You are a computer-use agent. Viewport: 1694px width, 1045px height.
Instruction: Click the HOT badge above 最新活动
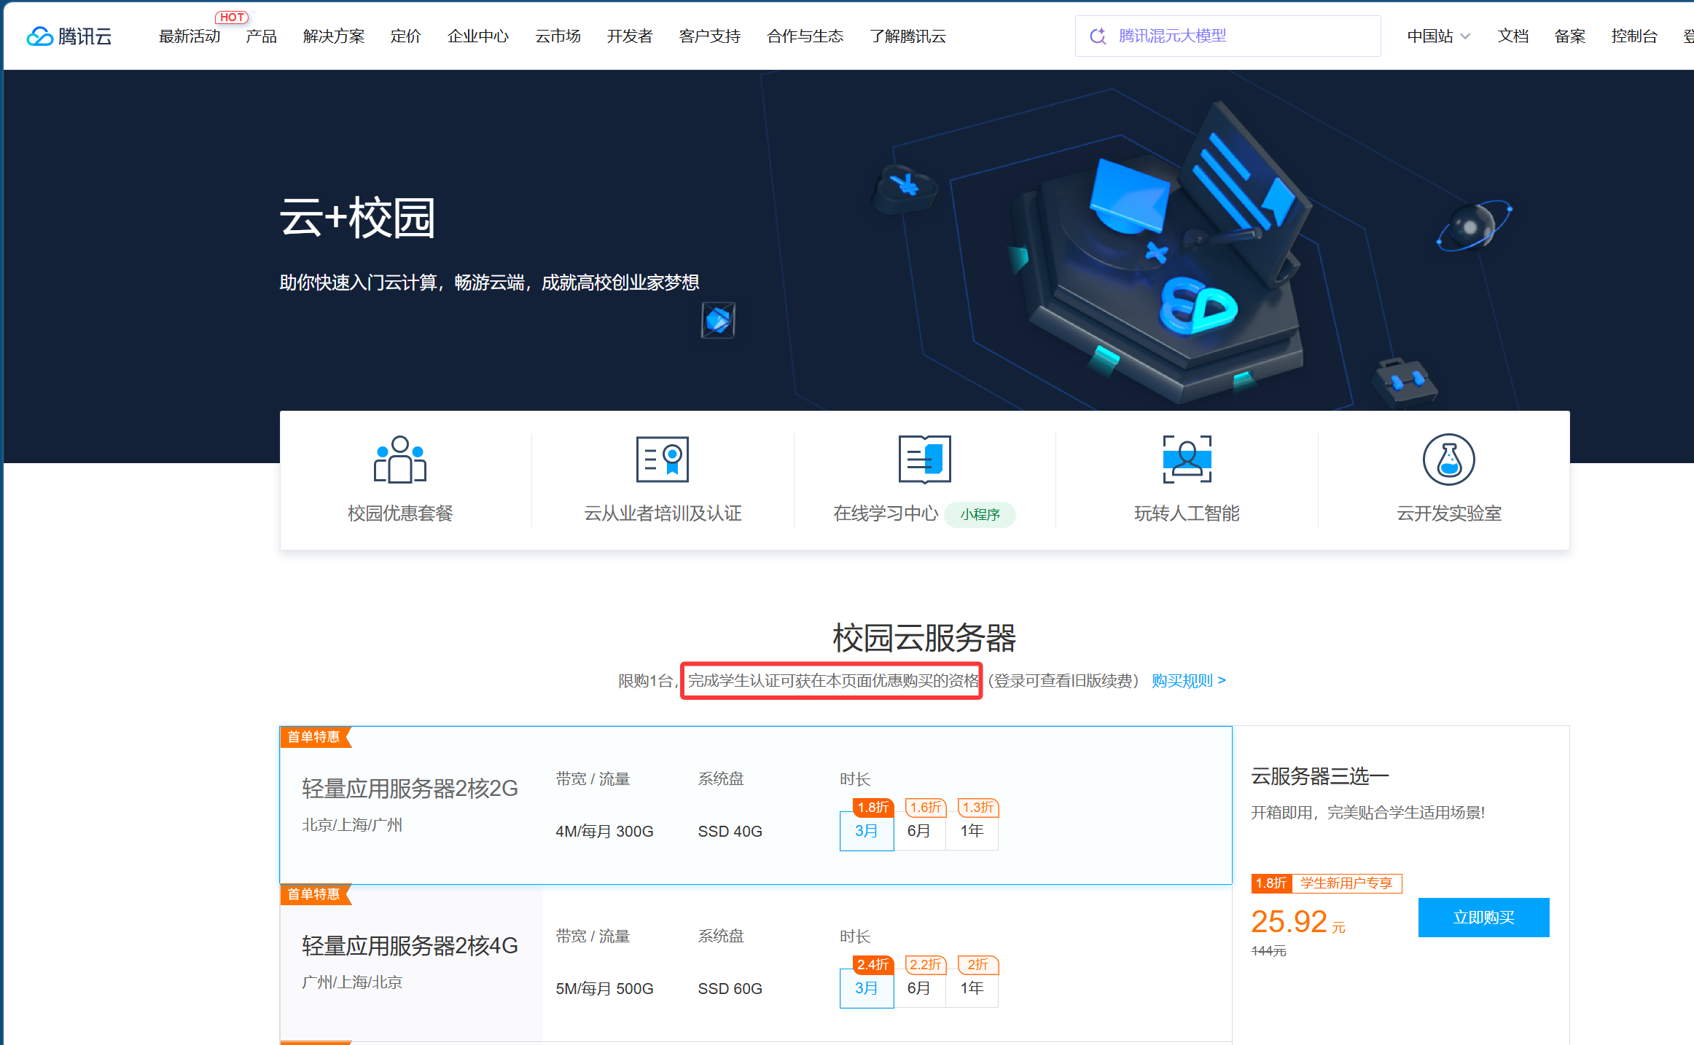tap(232, 17)
